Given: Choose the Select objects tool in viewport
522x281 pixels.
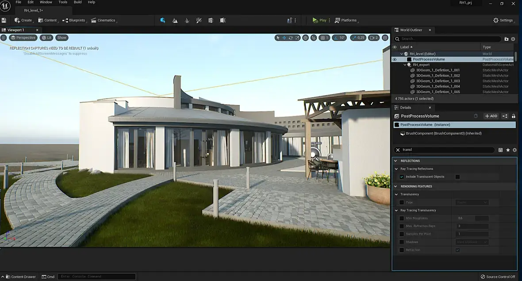Looking at the screenshot, I should click(278, 38).
